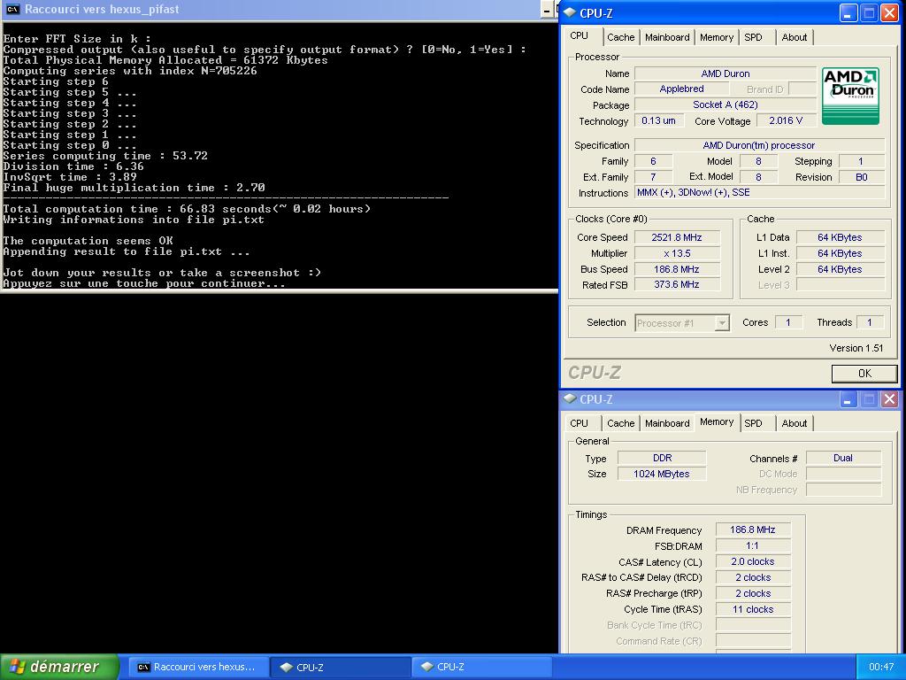Image resolution: width=906 pixels, height=680 pixels.
Task: Open SPD tab in lower CPU-Z window
Action: 753,423
